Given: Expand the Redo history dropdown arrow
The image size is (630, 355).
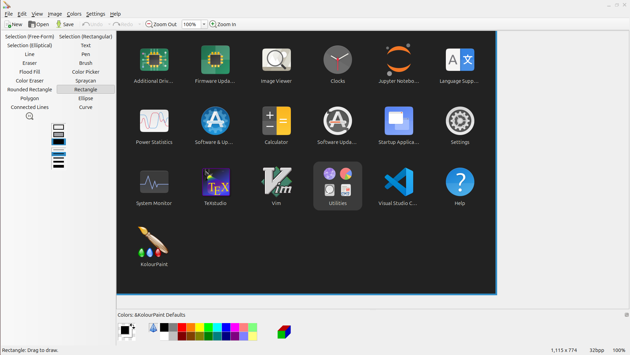Looking at the screenshot, I should 139,24.
